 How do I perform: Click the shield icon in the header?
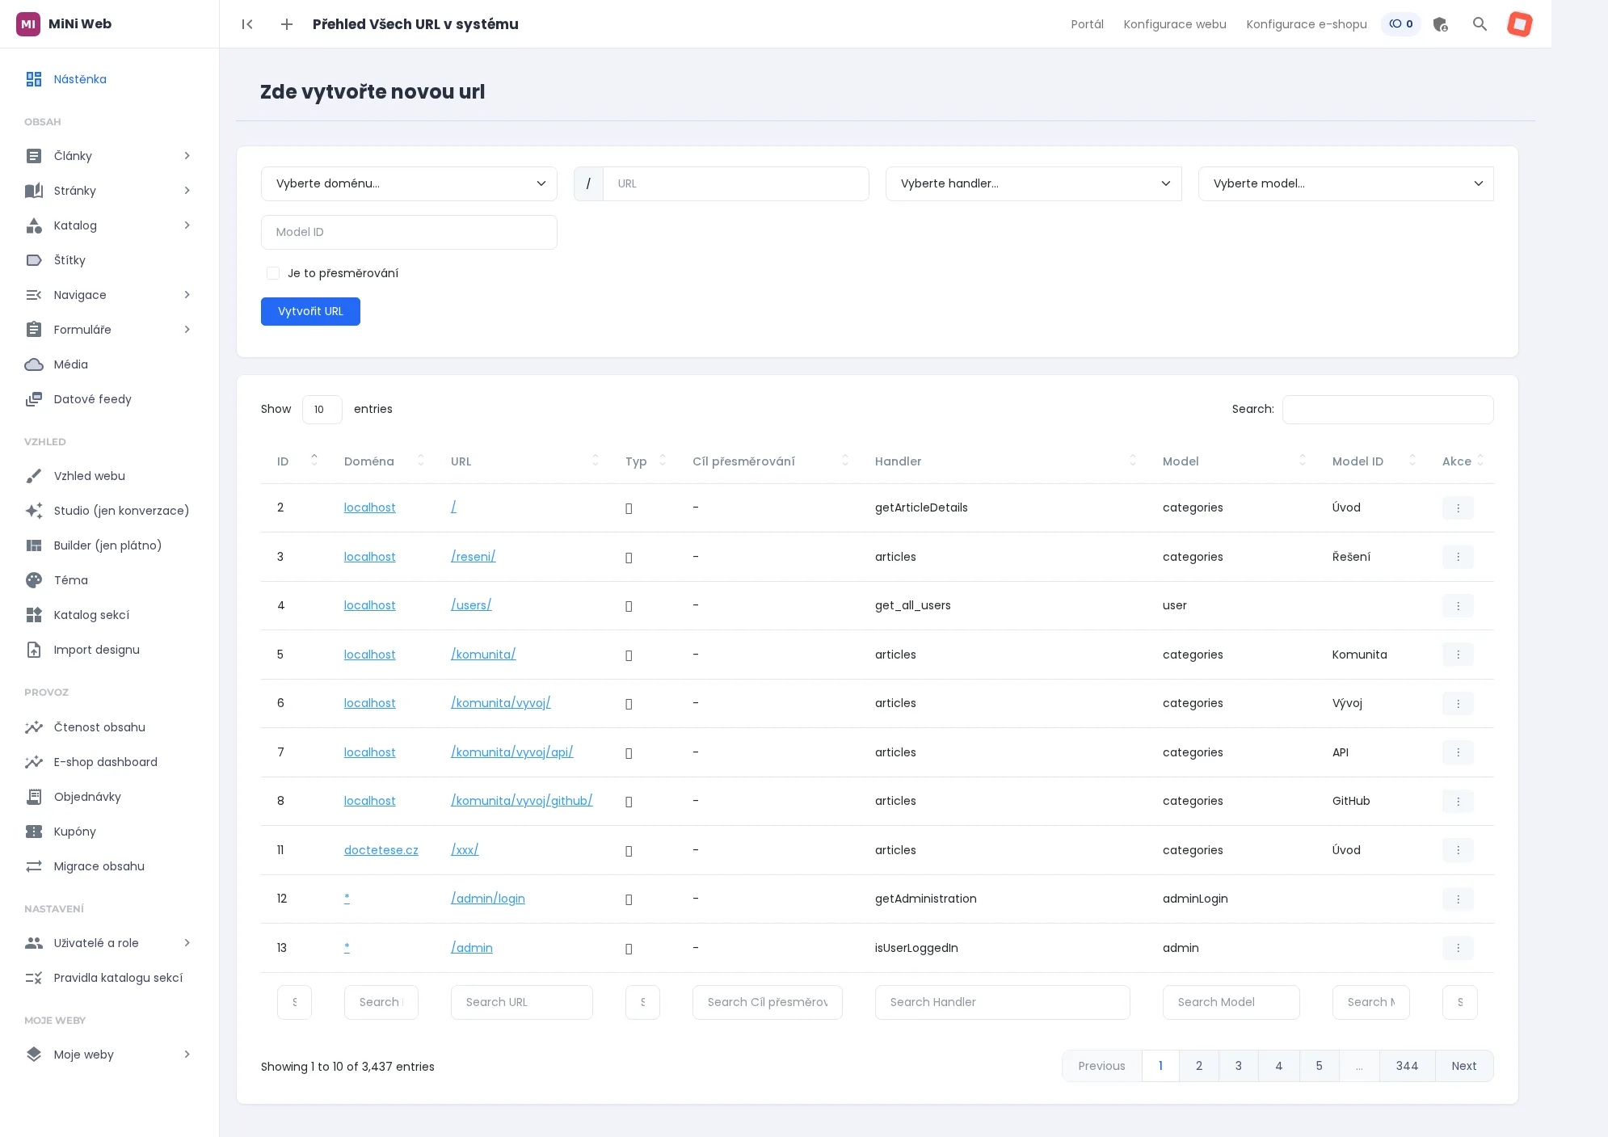click(x=1440, y=24)
